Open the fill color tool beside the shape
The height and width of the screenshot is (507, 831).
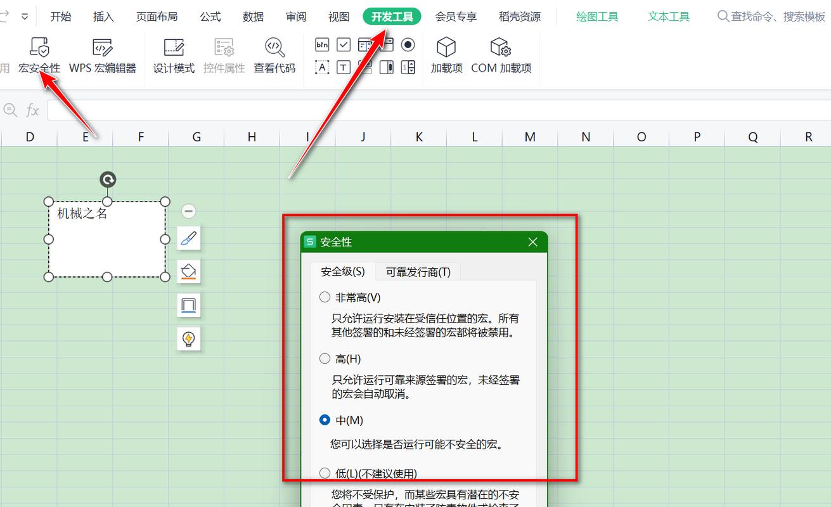point(188,271)
